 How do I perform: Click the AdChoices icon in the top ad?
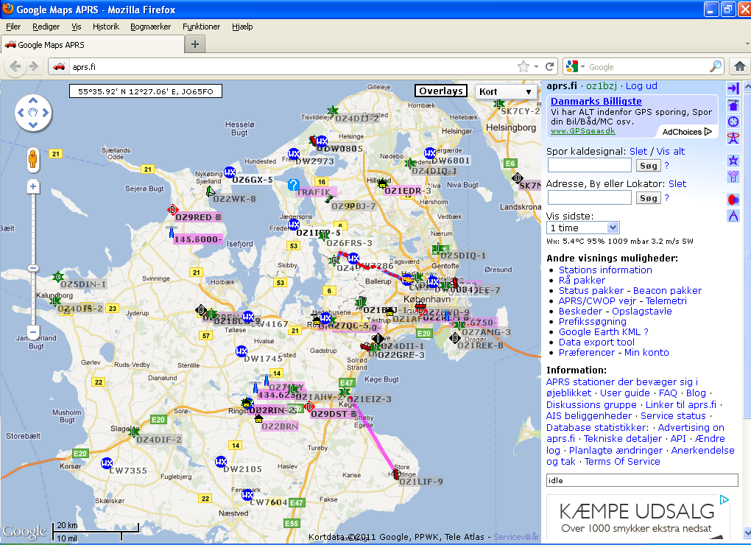(708, 132)
